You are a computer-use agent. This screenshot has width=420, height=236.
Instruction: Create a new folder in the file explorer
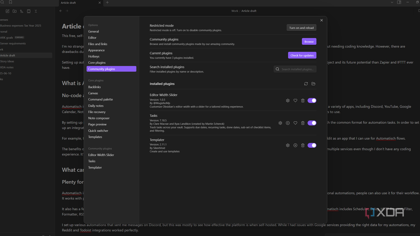(x=15, y=11)
